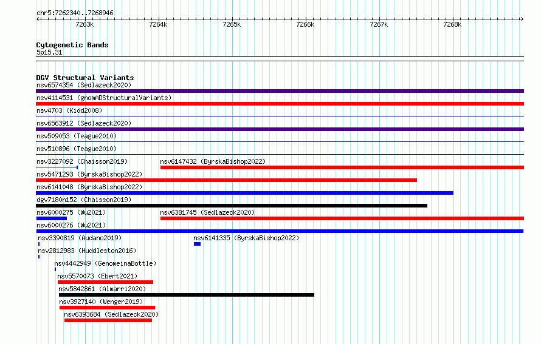
Task: Click nsv4442949 (GenomeinaBottle) label
Action: (x=105, y=263)
